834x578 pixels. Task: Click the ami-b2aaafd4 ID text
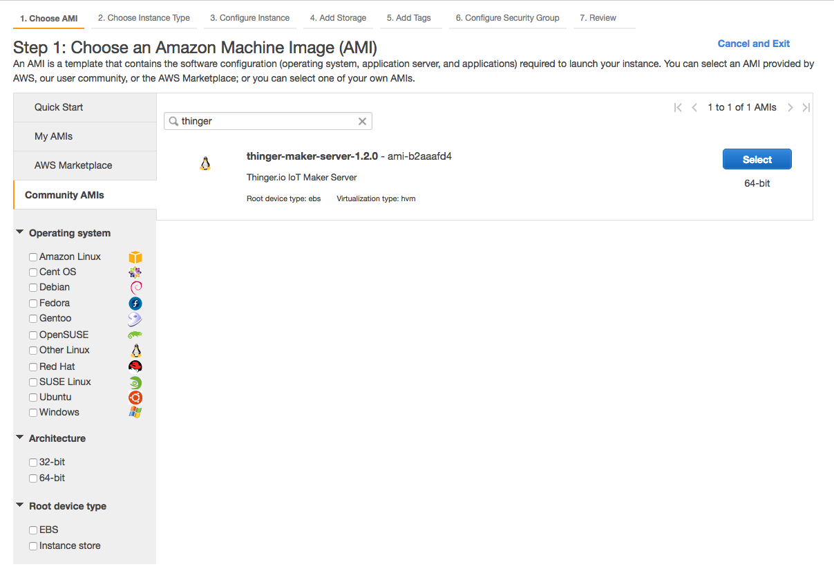point(419,156)
